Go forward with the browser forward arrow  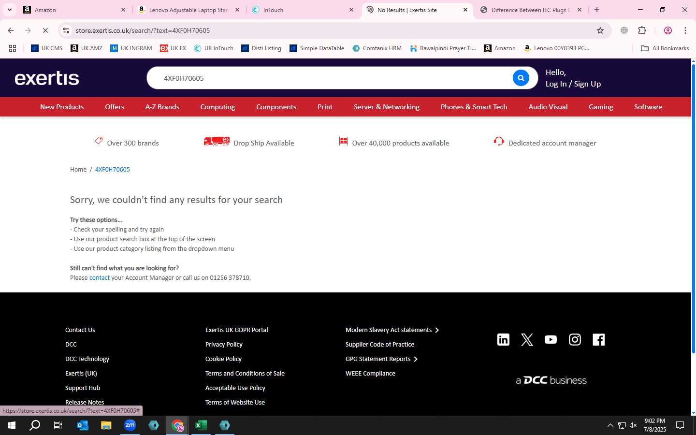(28, 30)
